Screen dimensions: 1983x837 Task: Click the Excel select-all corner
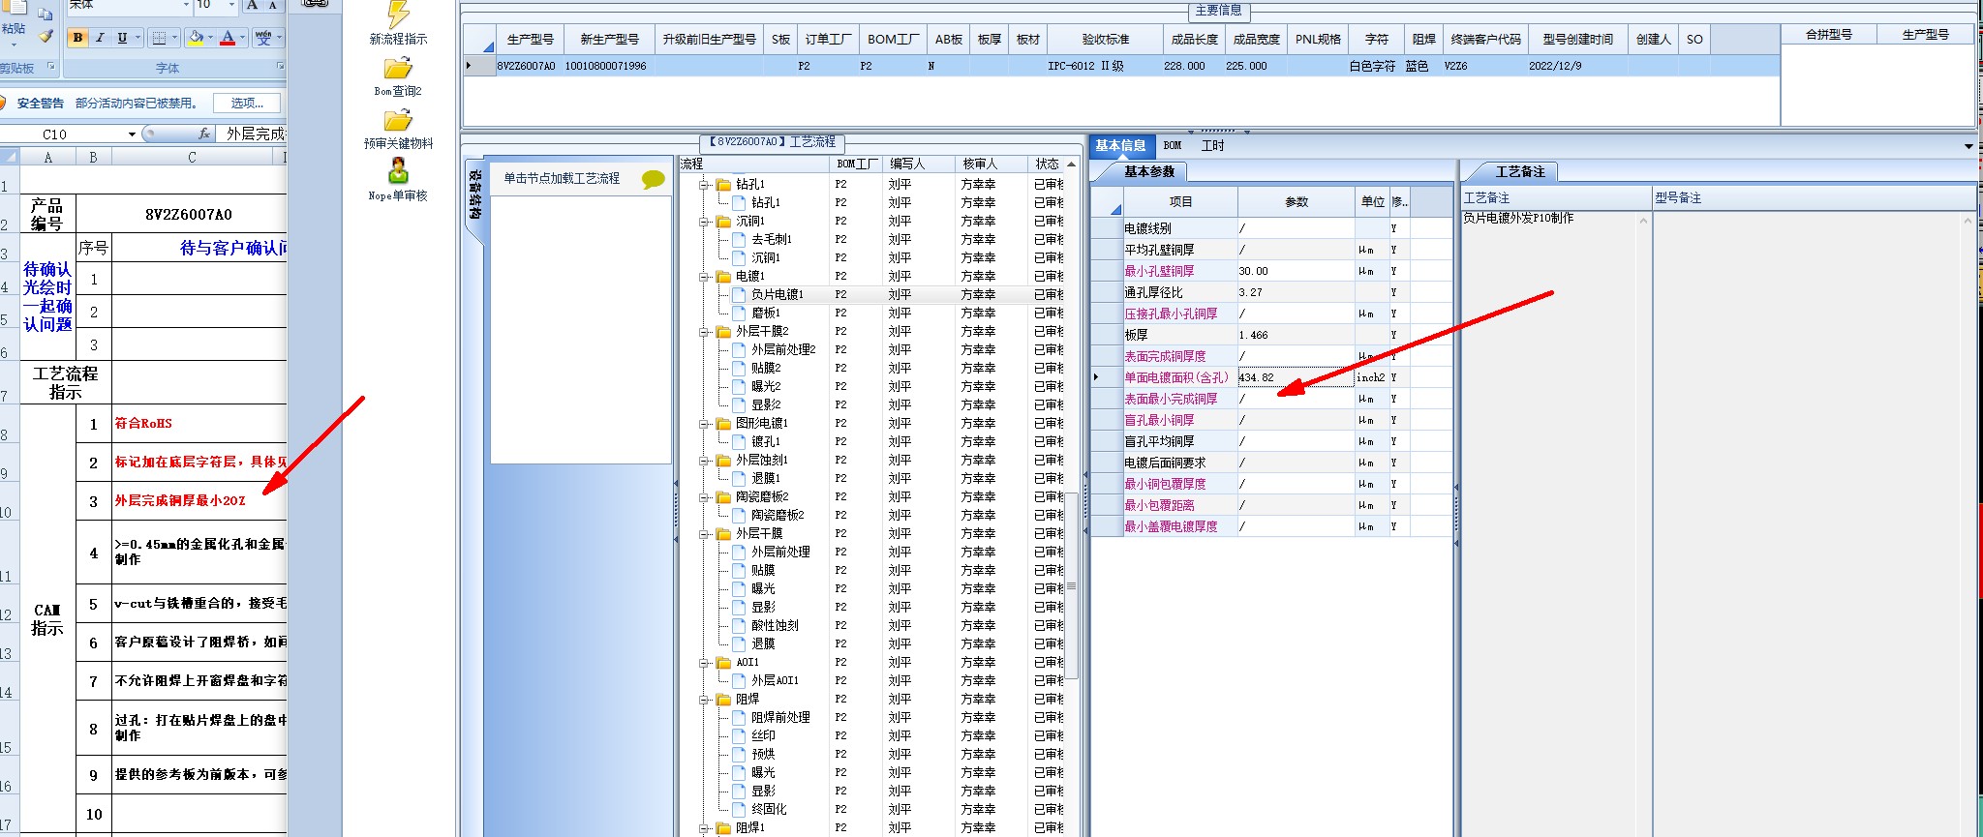coord(10,157)
